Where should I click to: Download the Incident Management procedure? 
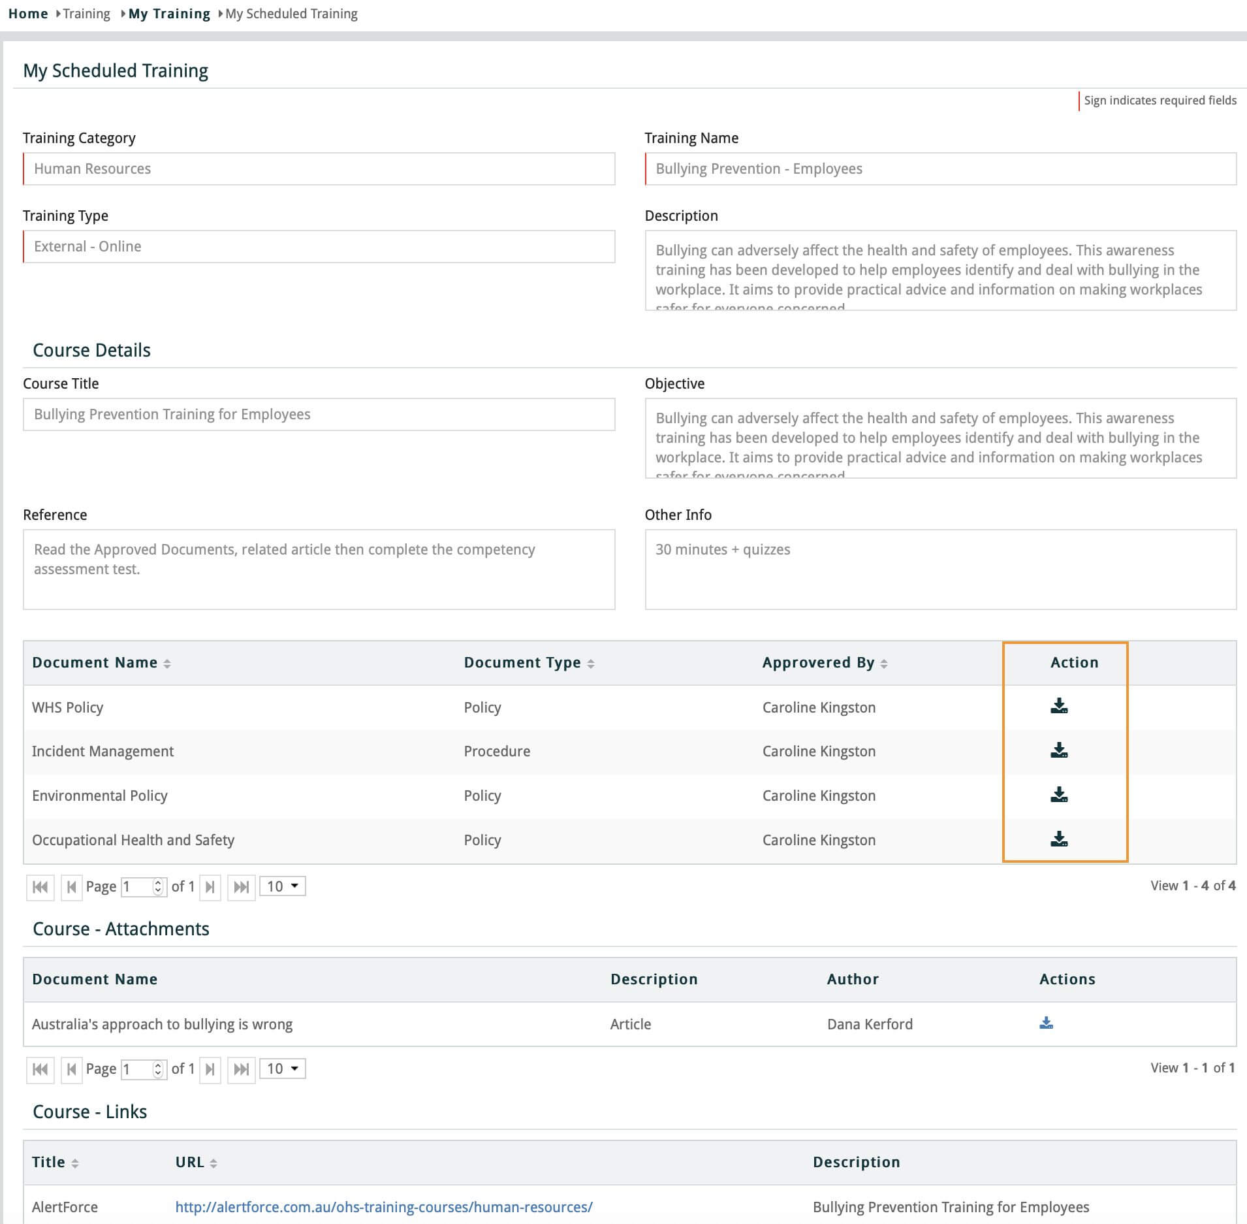(x=1058, y=750)
